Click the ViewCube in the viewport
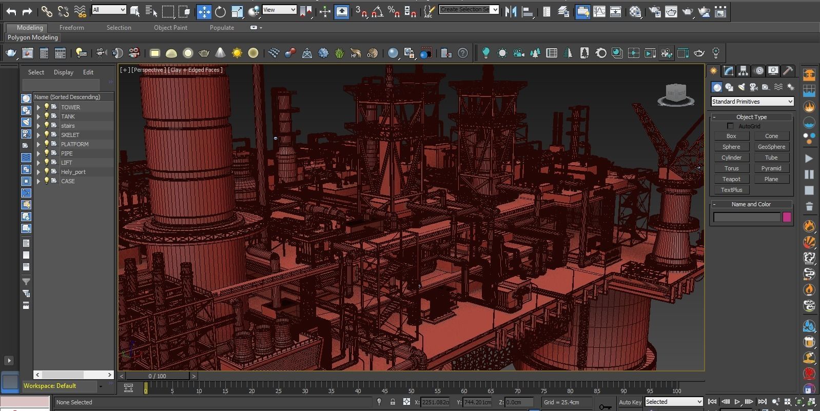 tap(676, 95)
